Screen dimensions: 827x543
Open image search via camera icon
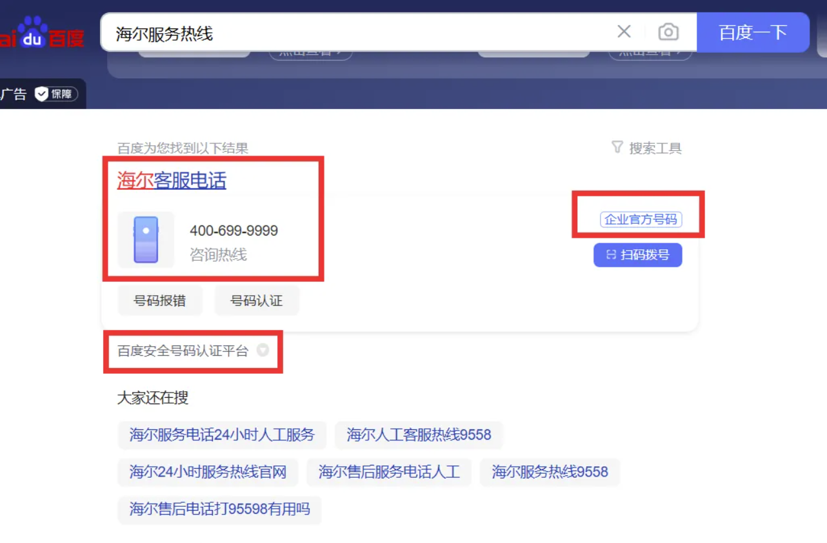pyautogui.click(x=668, y=32)
